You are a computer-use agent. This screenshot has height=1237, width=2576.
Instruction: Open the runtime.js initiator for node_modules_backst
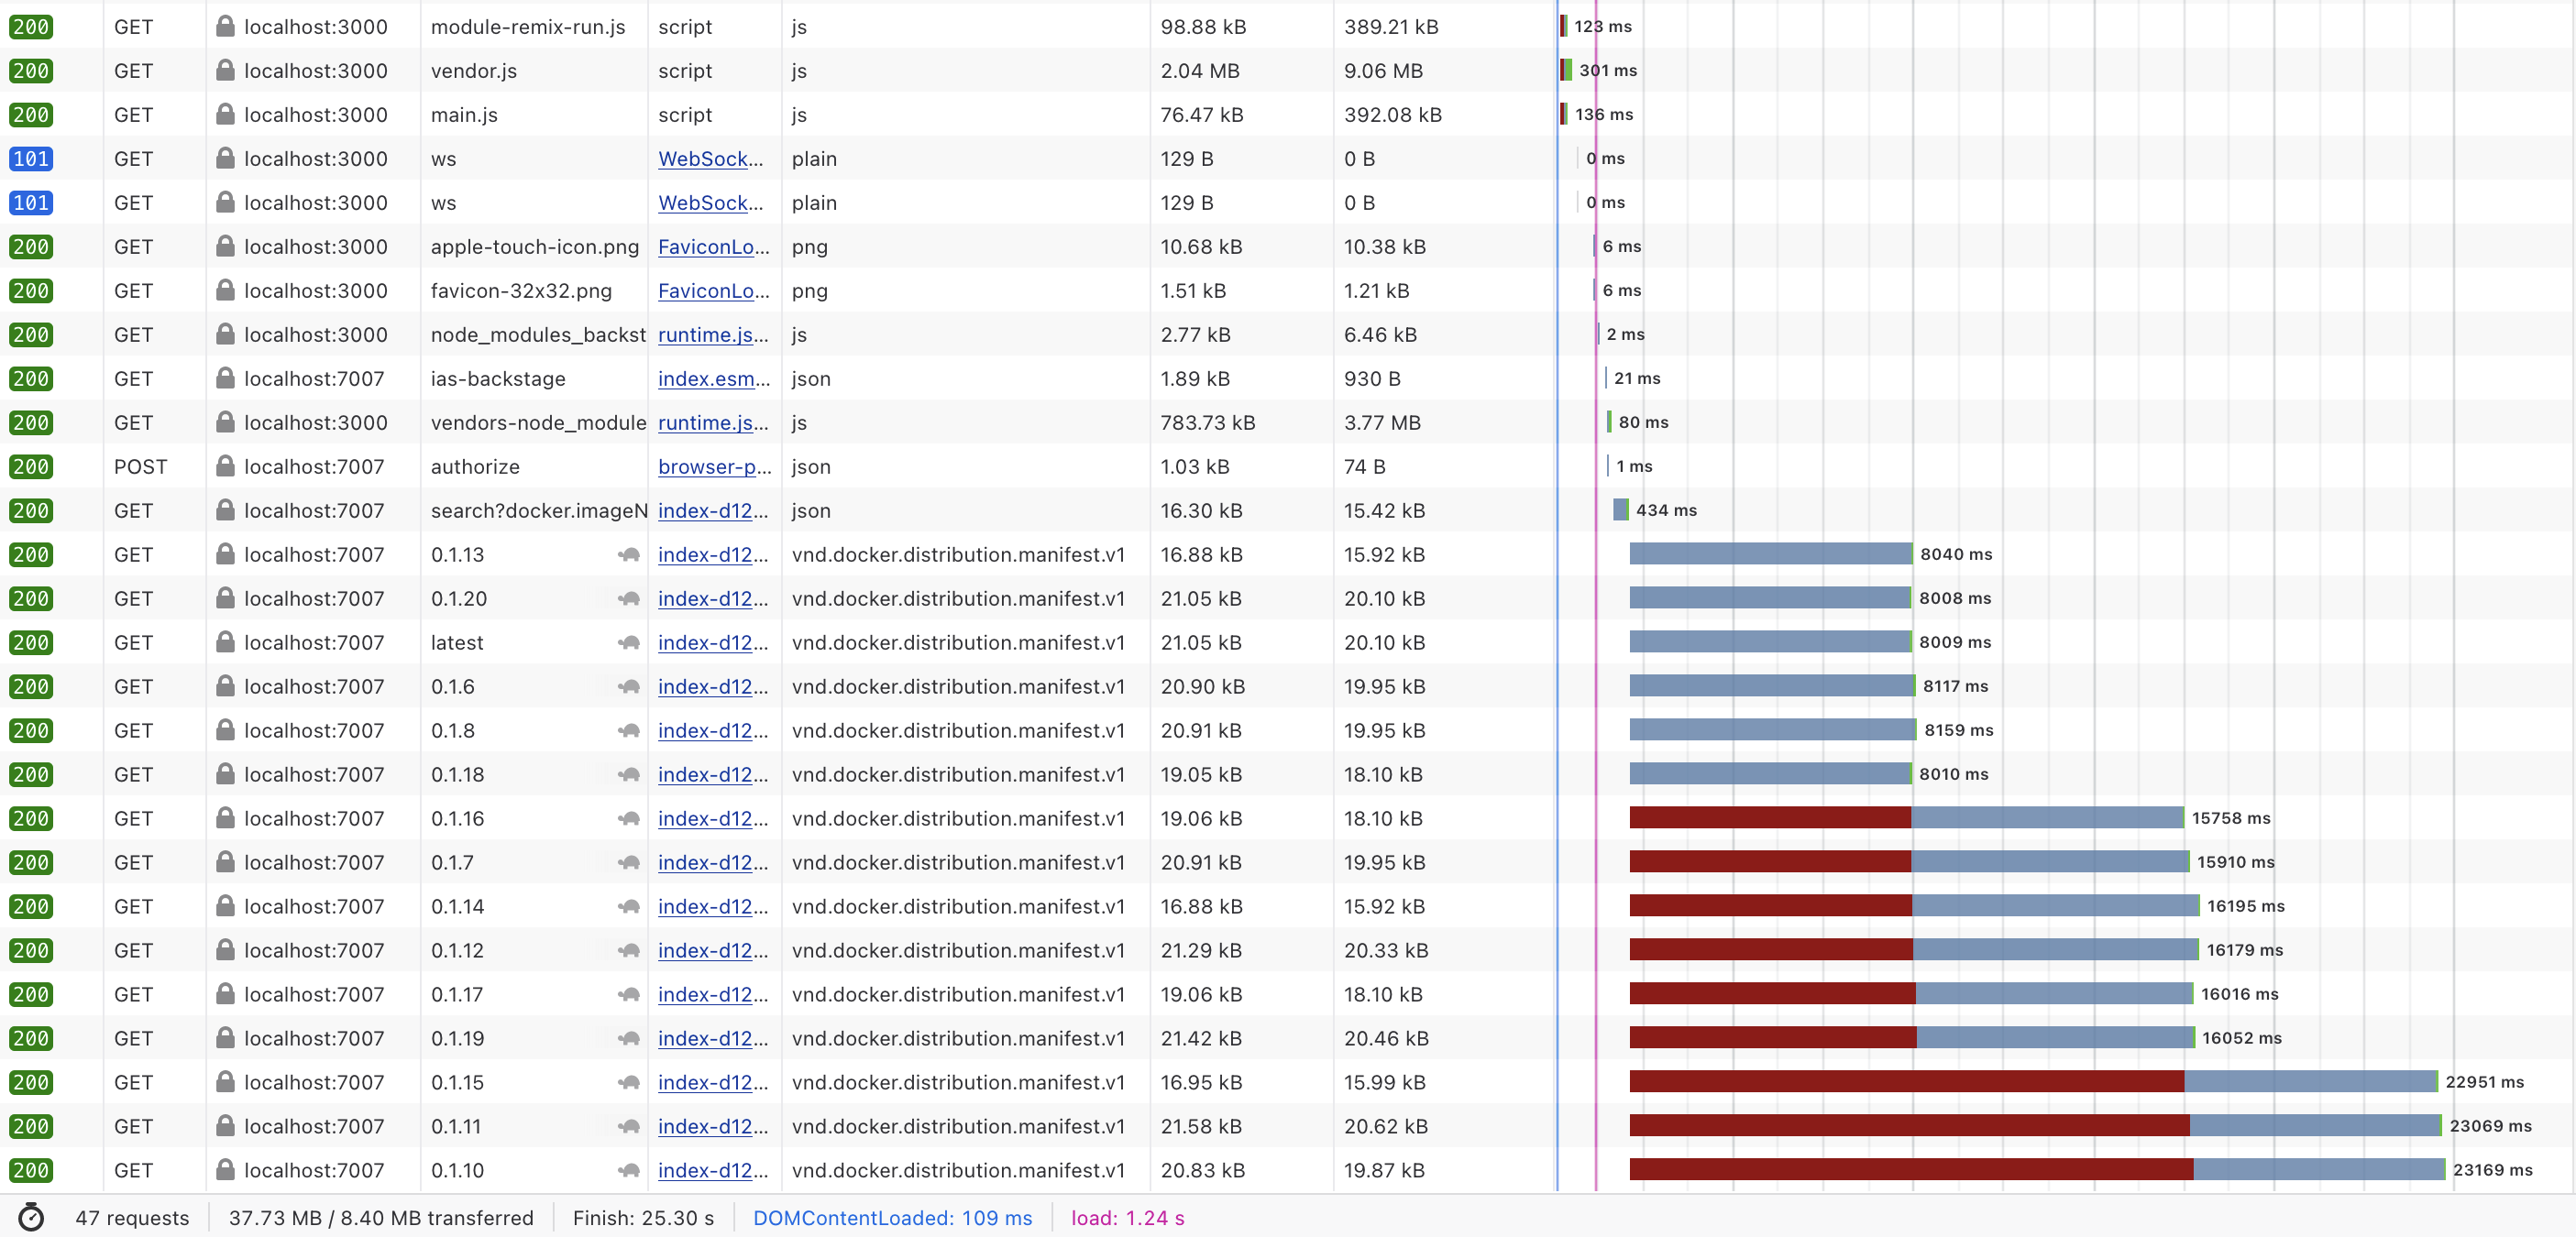click(713, 334)
